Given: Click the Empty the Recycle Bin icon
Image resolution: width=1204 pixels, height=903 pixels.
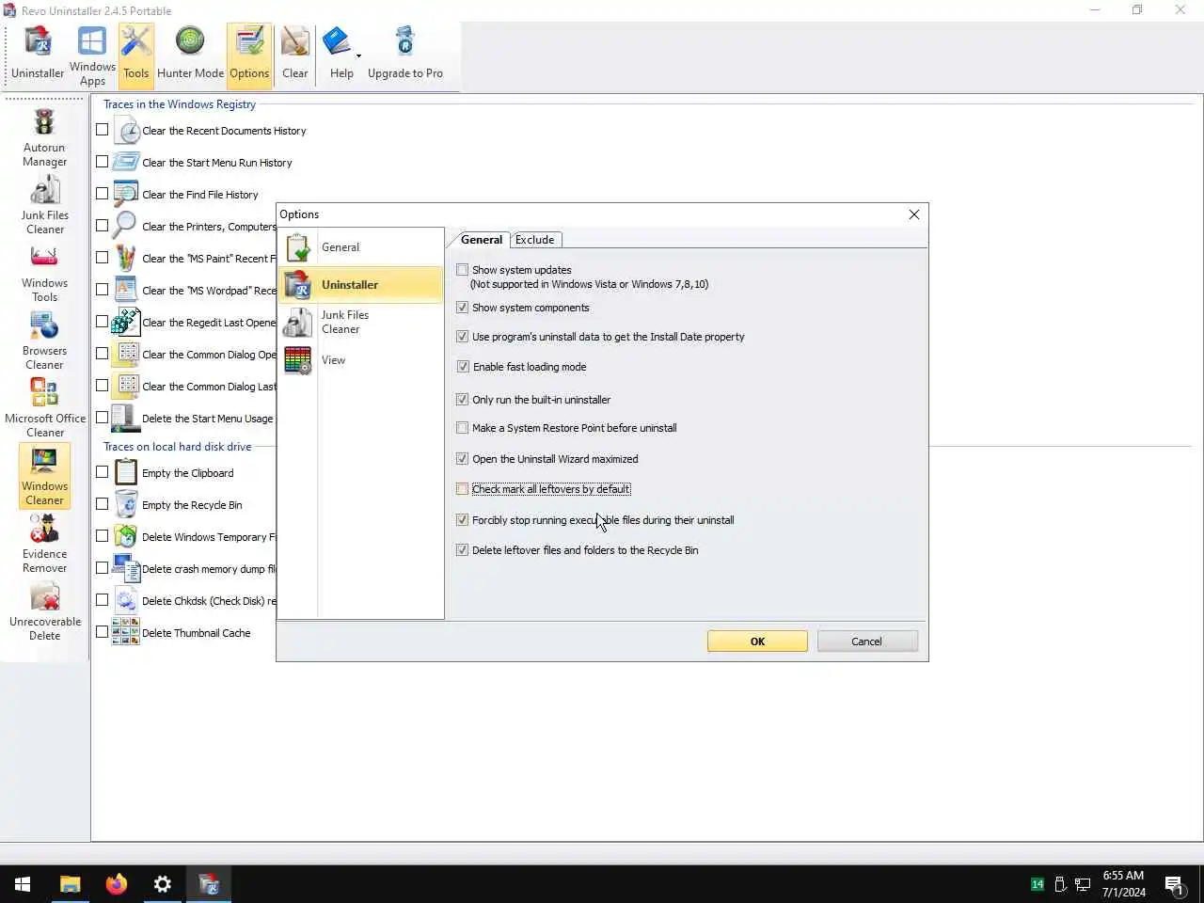Looking at the screenshot, I should coord(125,504).
